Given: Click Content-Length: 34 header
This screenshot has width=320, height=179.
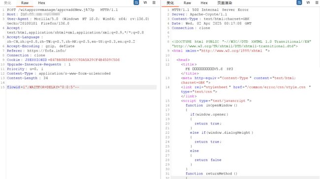Looking at the screenshot, I should point(28,78).
